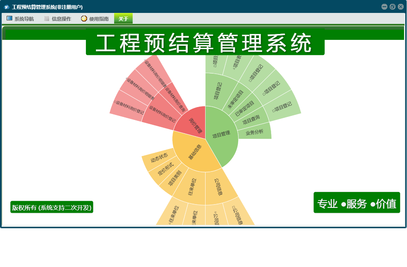Minimize the 工程预结算管理系统 window
This screenshot has height=267, width=407.
pyautogui.click(x=384, y=7)
